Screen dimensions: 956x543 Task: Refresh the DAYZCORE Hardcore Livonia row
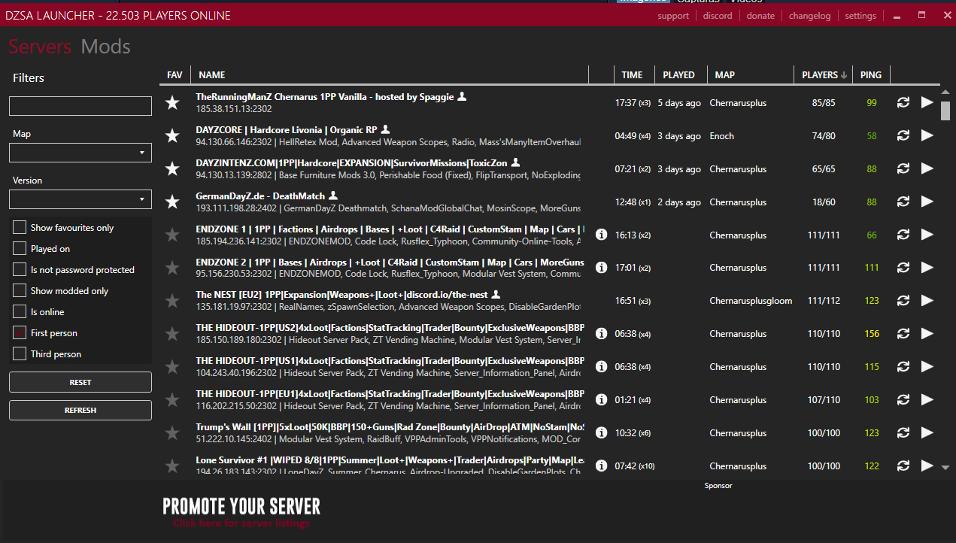pos(903,135)
